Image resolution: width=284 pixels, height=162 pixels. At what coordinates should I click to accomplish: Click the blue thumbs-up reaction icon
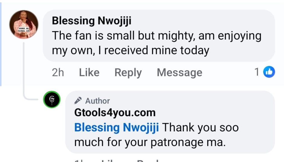click(269, 72)
